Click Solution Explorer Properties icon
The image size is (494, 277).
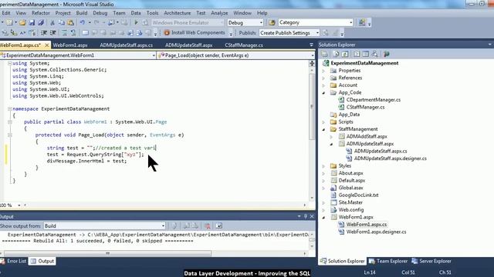(324, 54)
